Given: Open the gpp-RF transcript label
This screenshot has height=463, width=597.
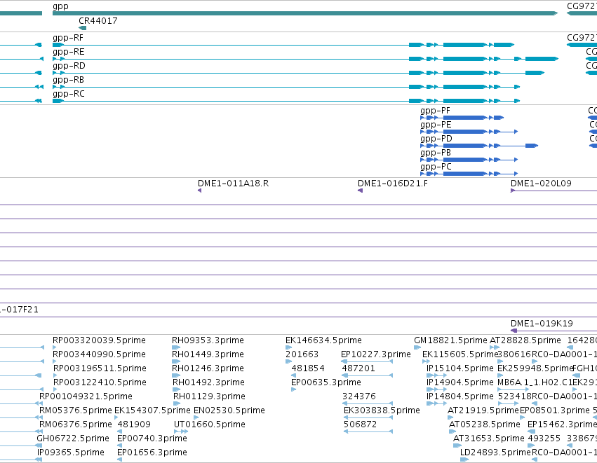Looking at the screenshot, I should [x=68, y=38].
